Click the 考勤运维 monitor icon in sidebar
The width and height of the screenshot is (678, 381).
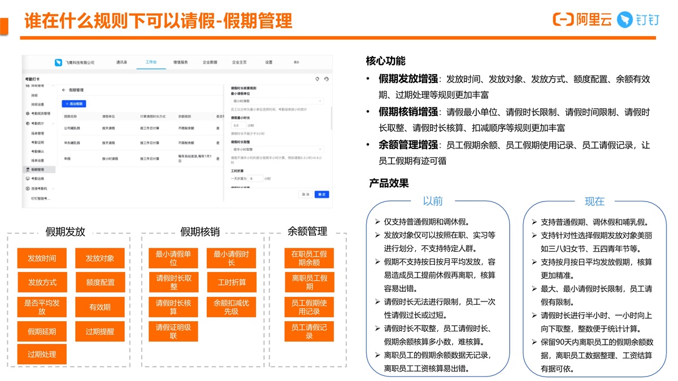pyautogui.click(x=27, y=178)
